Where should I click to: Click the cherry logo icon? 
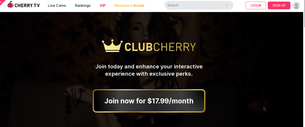(10, 4)
